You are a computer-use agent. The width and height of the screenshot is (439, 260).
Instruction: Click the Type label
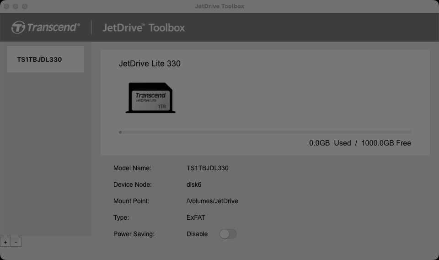121,217
